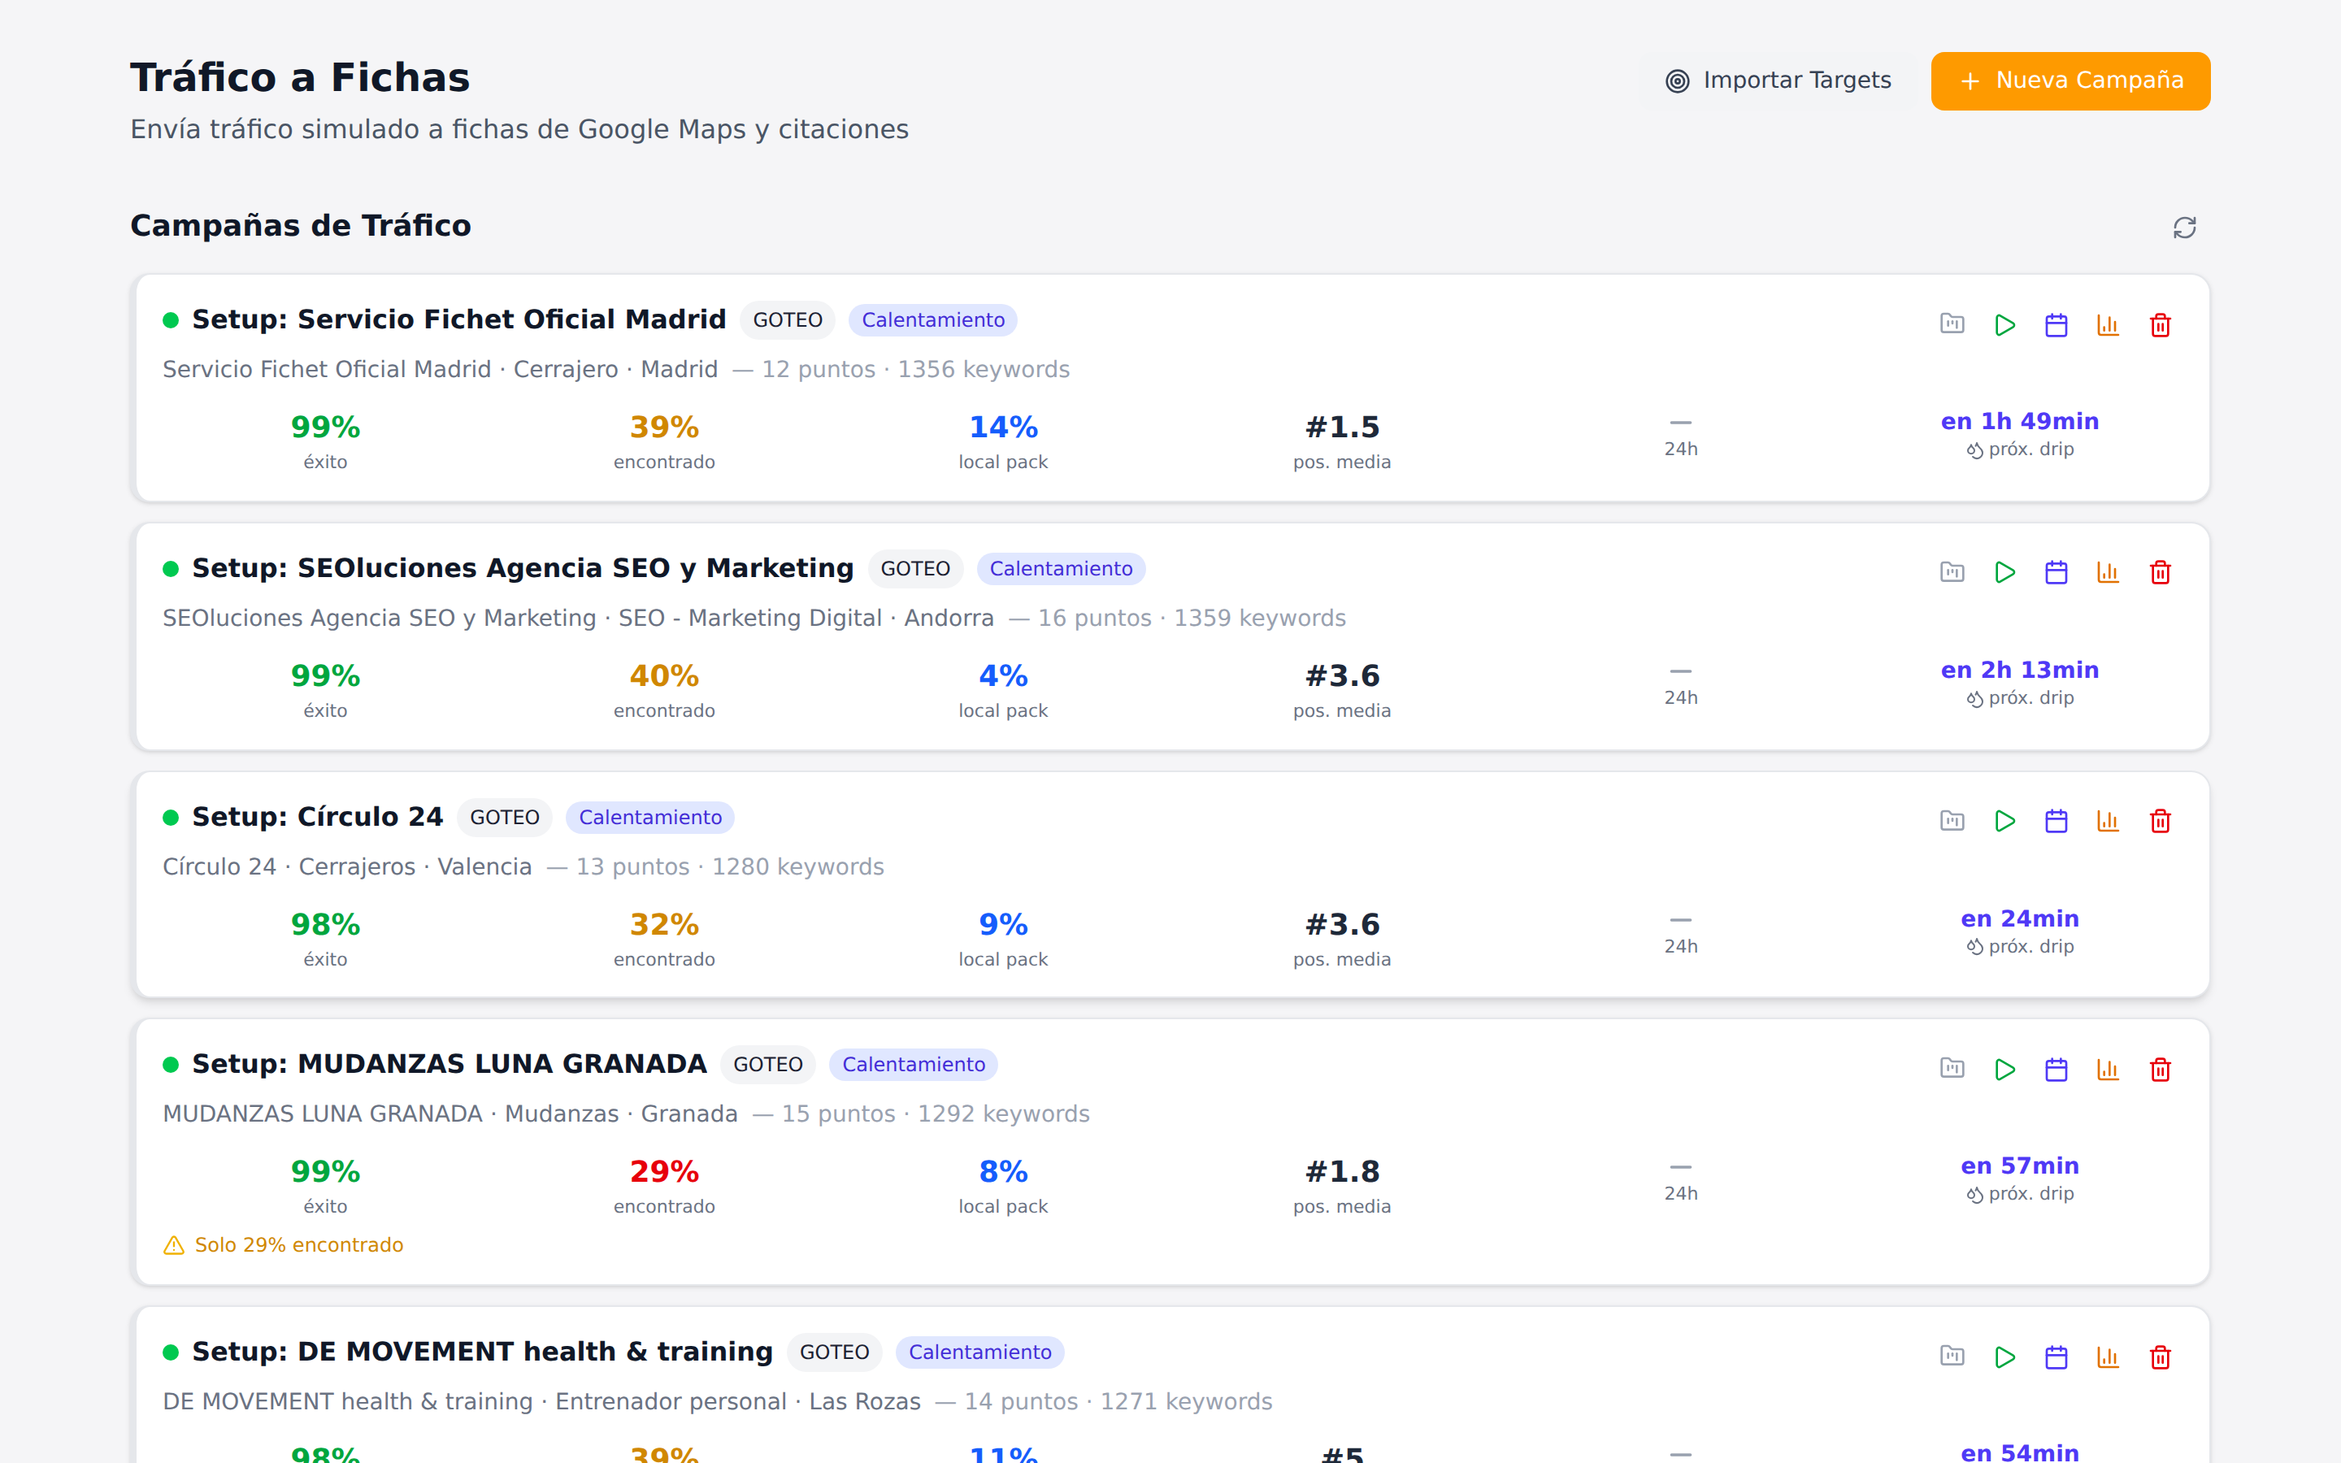Viewport: 2341px width, 1463px height.
Task: Click the Calentamiento badge on Círculo 24
Action: 650,818
